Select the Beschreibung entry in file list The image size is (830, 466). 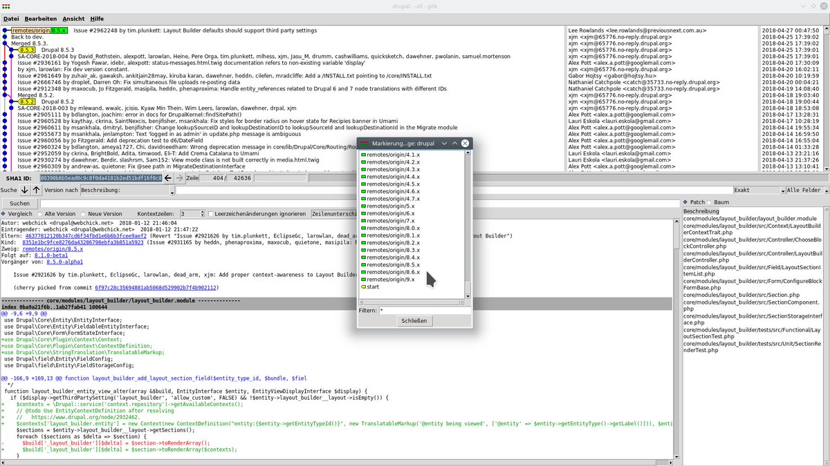tap(701, 211)
